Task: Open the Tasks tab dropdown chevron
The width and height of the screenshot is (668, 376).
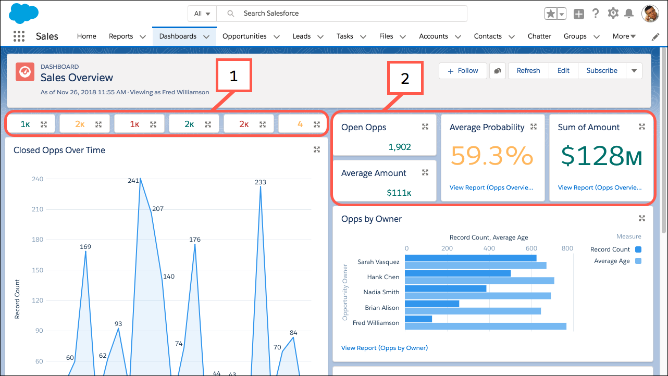Action: (363, 36)
